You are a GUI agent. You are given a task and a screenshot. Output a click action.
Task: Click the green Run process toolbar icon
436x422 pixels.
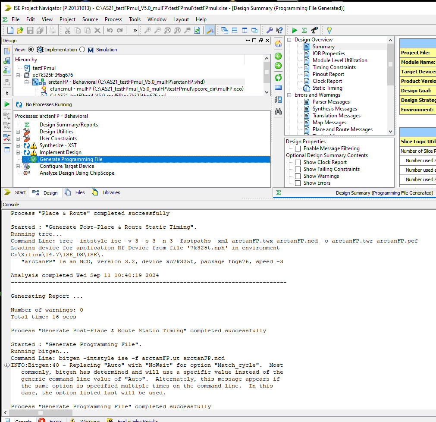(295, 30)
